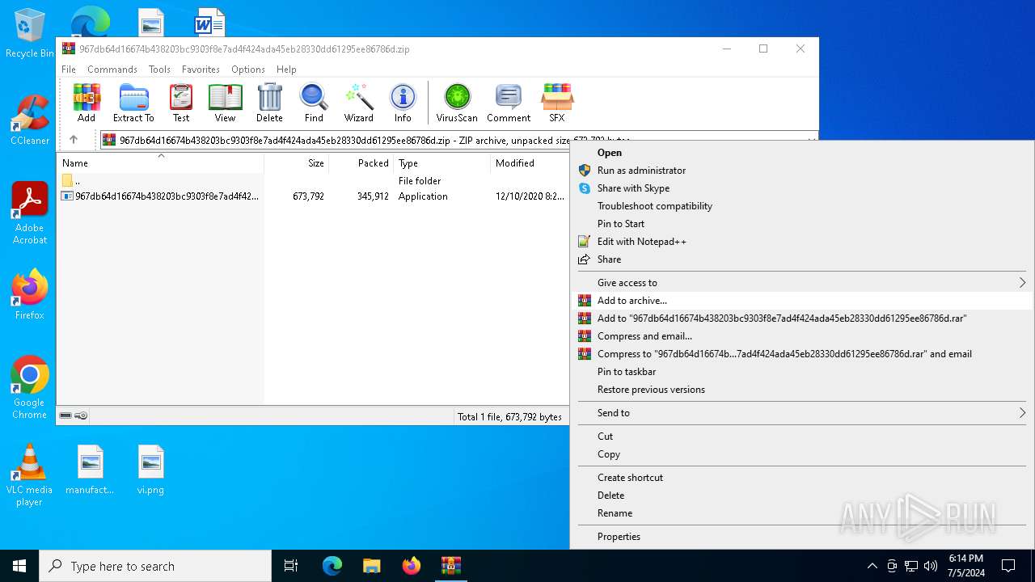Open the Tools menu
This screenshot has height=582, width=1035.
159,70
